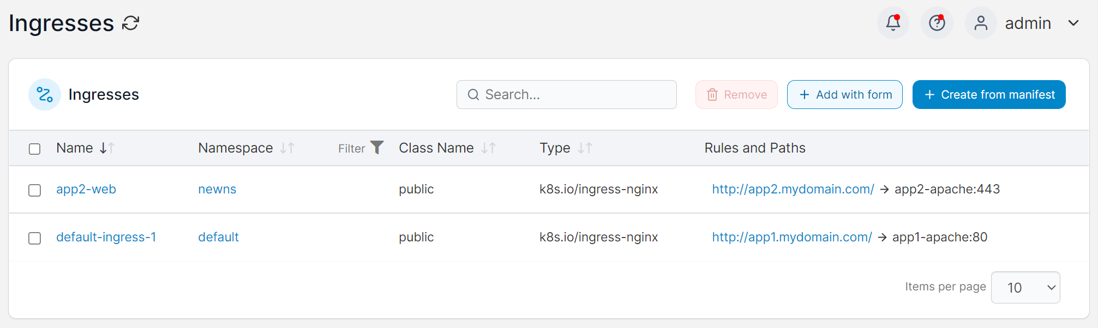Check the default-ingress-1 row checkbox
This screenshot has height=328, width=1098.
coord(35,238)
